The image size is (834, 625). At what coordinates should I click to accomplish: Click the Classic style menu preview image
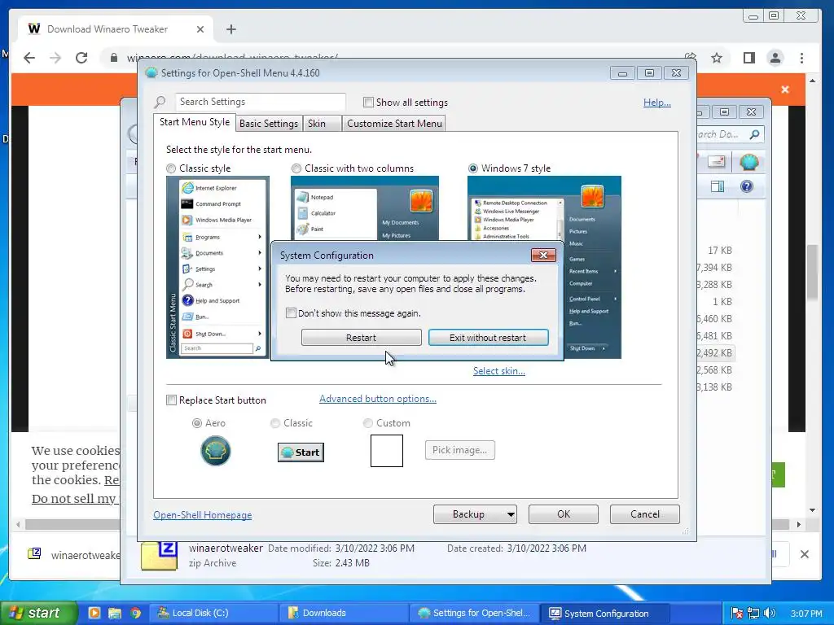[217, 267]
